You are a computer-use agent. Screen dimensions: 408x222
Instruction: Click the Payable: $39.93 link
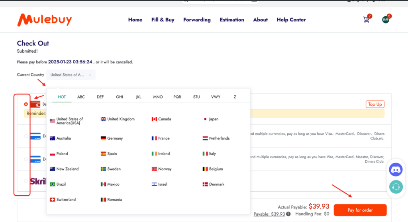(x=269, y=214)
